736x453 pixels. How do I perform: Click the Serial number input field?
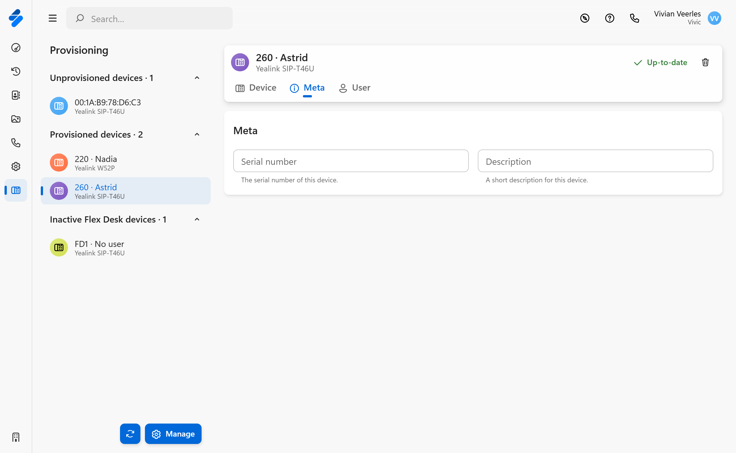click(x=351, y=161)
